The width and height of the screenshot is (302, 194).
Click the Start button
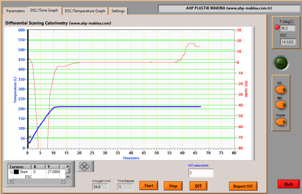tap(149, 186)
